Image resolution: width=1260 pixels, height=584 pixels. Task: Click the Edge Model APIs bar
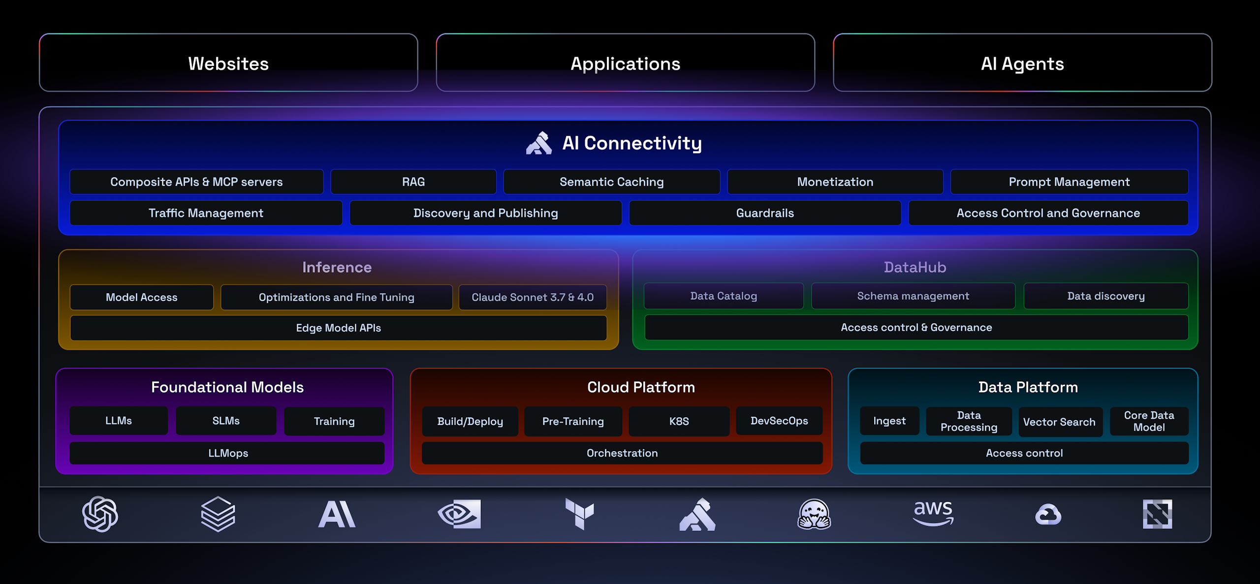click(338, 328)
